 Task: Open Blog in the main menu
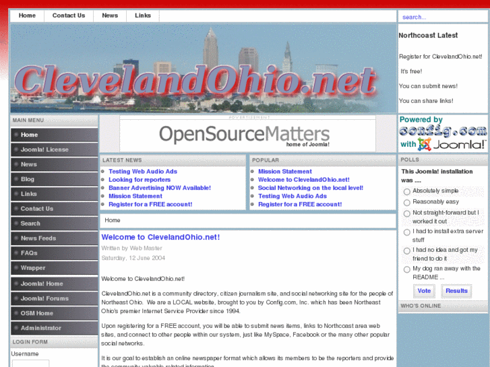(x=54, y=179)
